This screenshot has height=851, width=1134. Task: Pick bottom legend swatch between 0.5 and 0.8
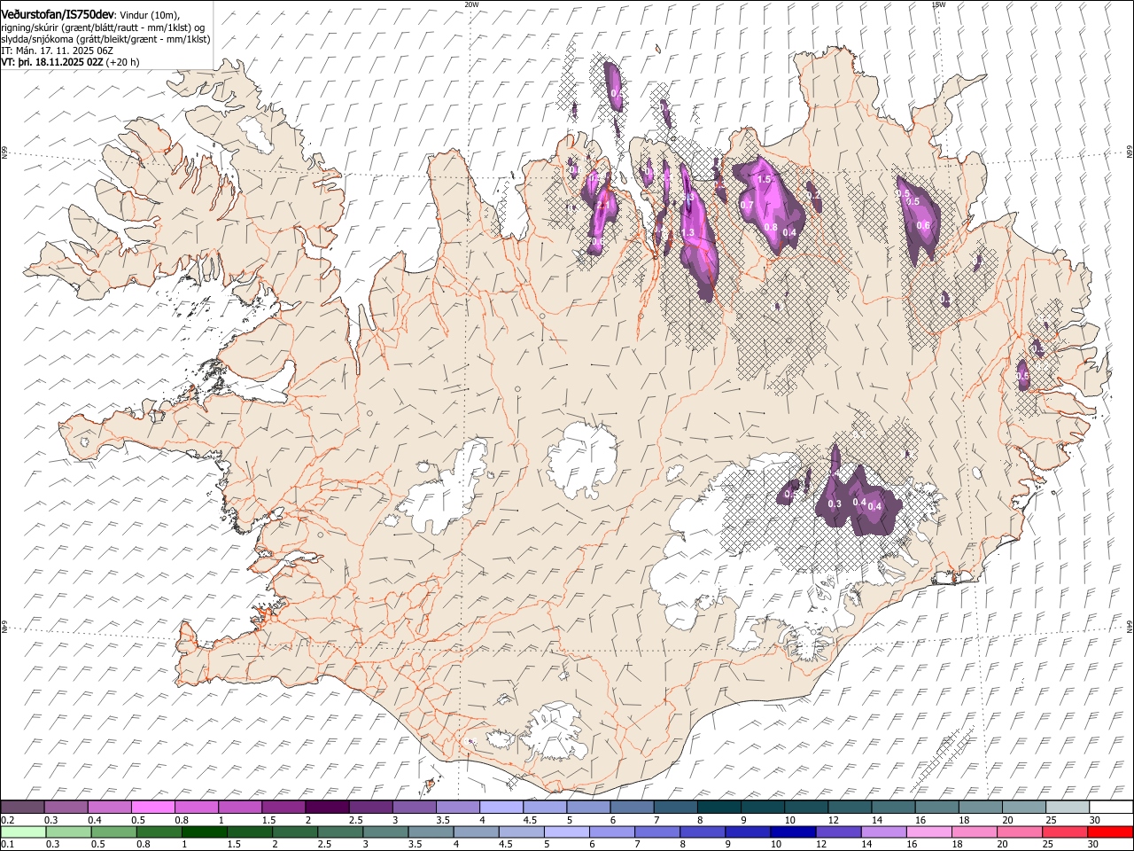click(x=113, y=831)
